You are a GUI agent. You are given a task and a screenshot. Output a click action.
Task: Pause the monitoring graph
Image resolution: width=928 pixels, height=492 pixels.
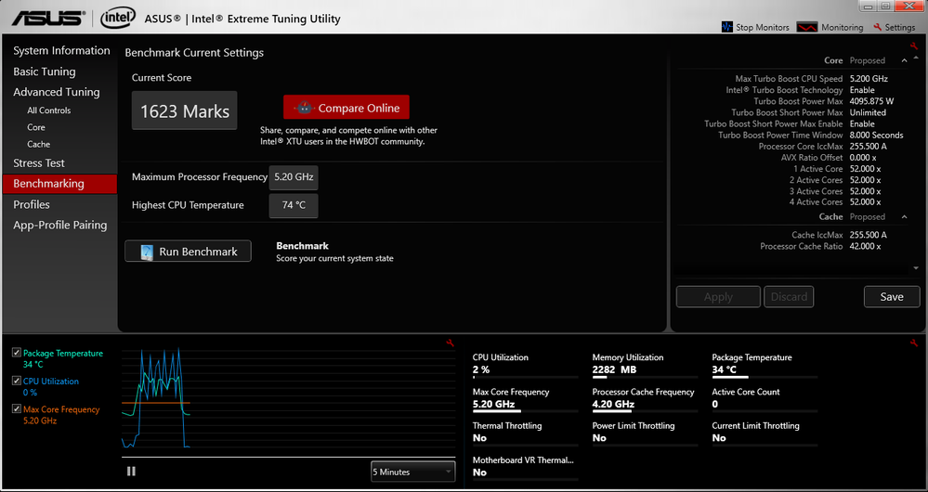pos(131,472)
